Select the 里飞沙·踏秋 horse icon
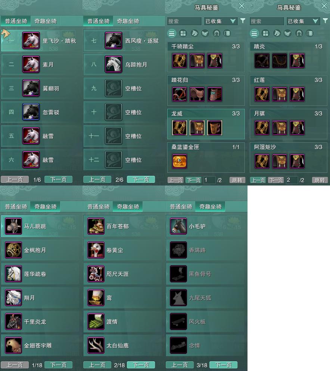 click(x=31, y=41)
